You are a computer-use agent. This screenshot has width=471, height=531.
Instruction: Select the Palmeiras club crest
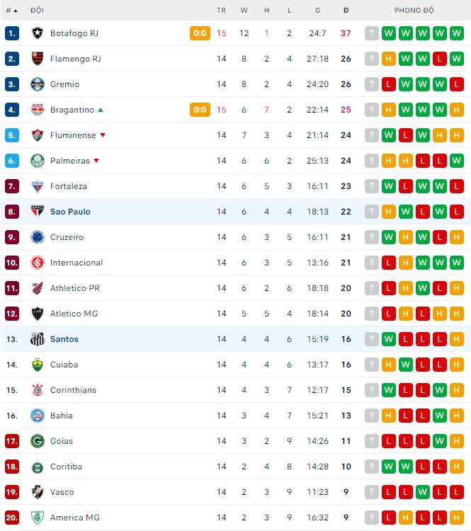coord(38,161)
